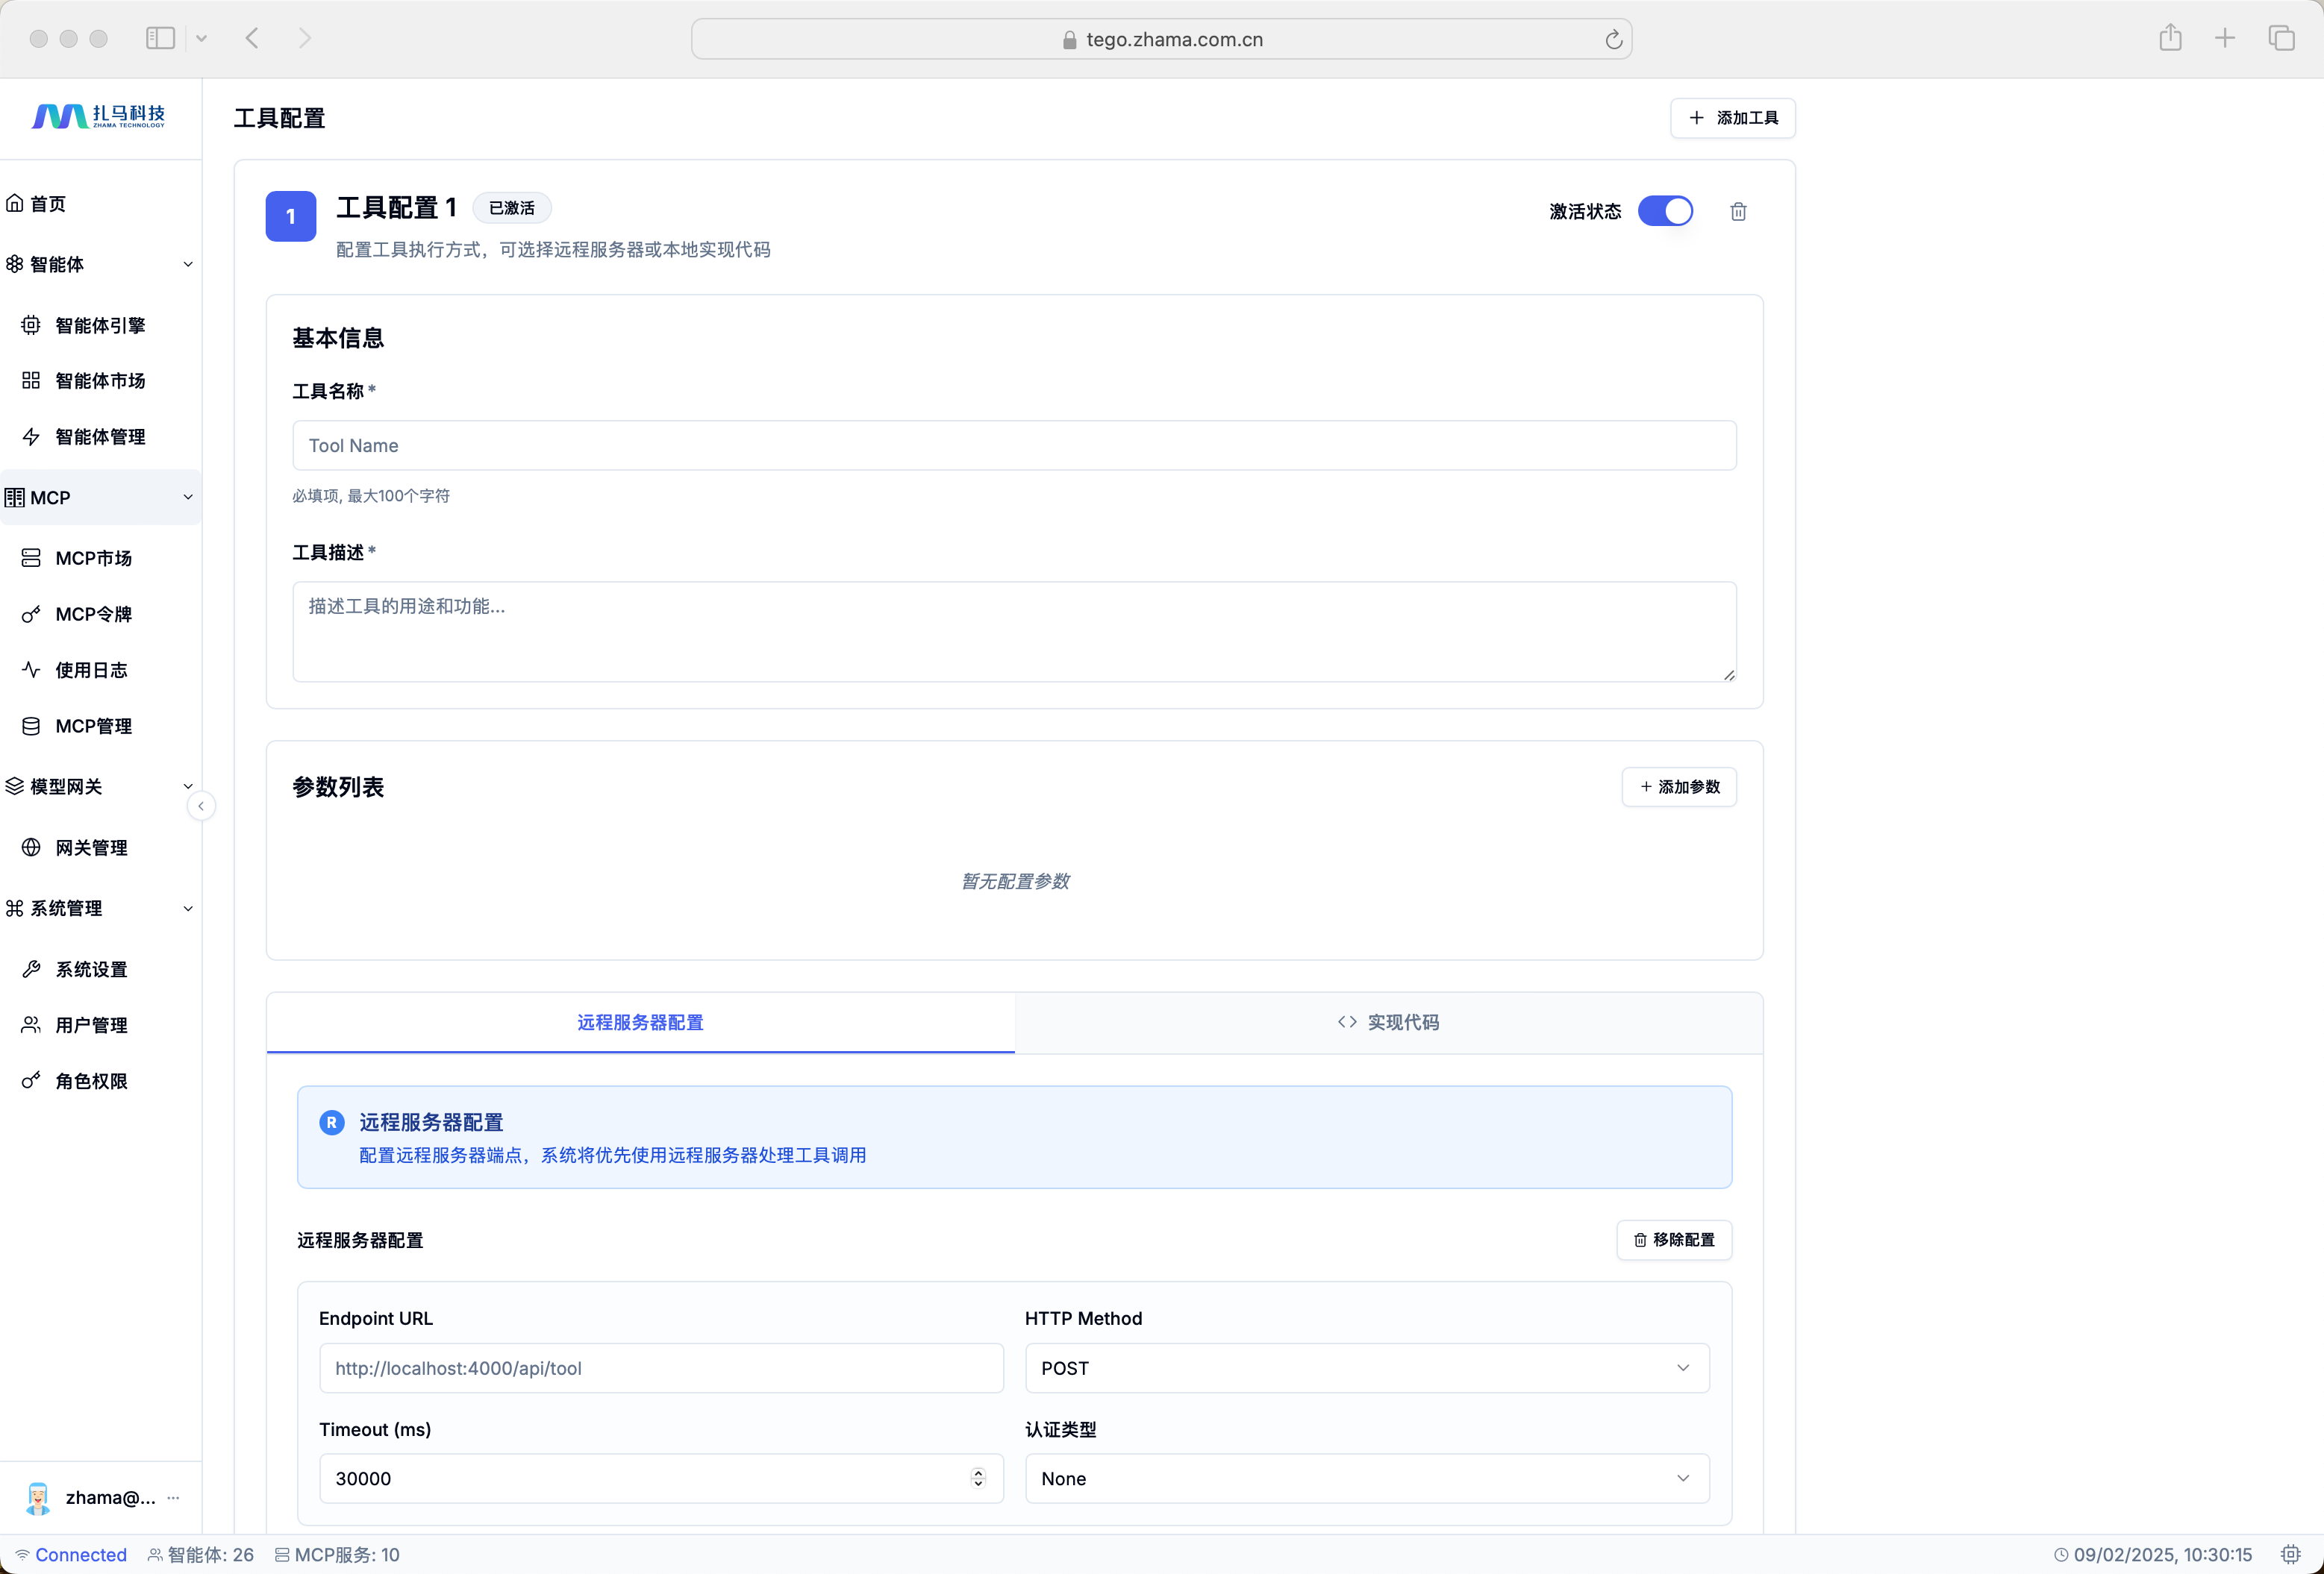This screenshot has width=2324, height=1574.
Task: Open 角色权限 from the sidebar
Action: [x=90, y=1080]
